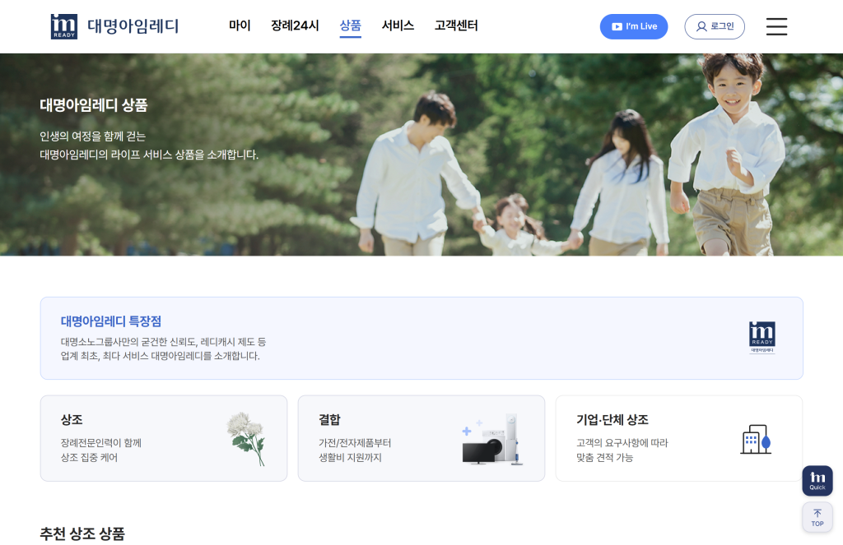Image resolution: width=843 pixels, height=545 pixels.
Task: Open the hamburger menu icon
Action: pos(776,26)
